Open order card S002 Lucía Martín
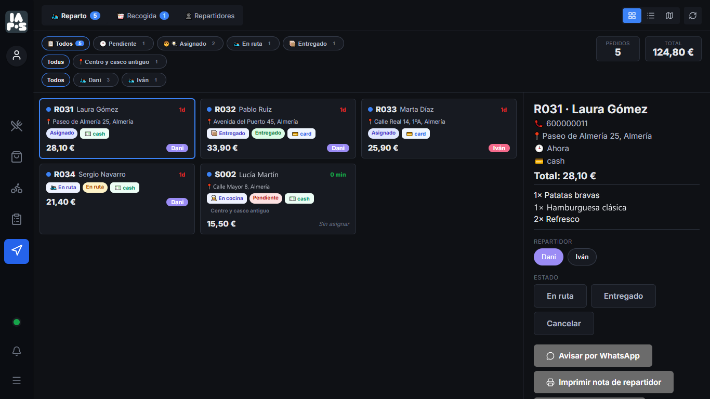710x399 pixels. click(x=278, y=199)
